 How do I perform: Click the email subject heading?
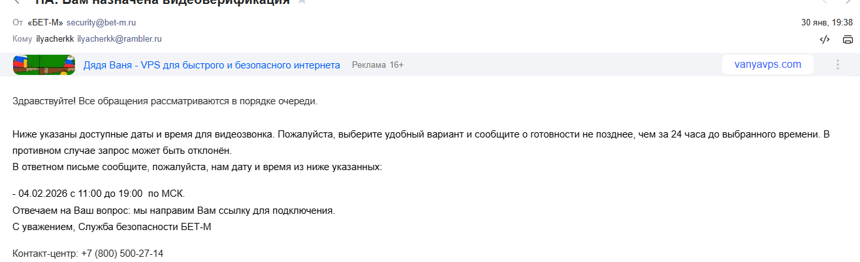pos(162,3)
